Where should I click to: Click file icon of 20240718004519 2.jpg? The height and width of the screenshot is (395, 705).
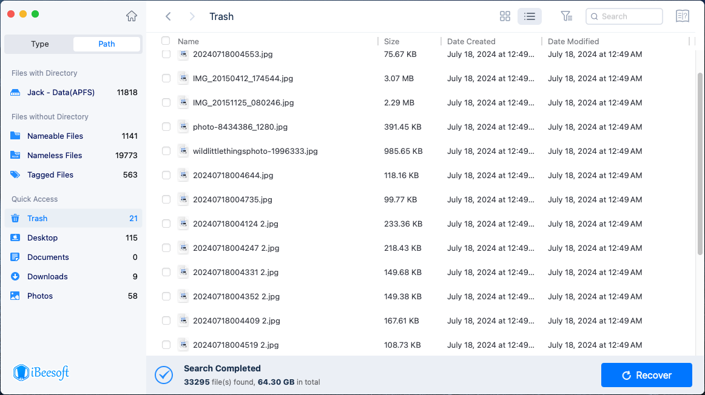point(183,345)
